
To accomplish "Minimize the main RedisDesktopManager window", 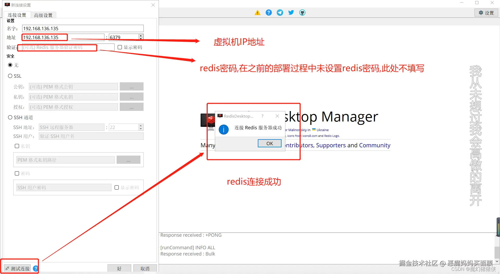I will point(462,3).
